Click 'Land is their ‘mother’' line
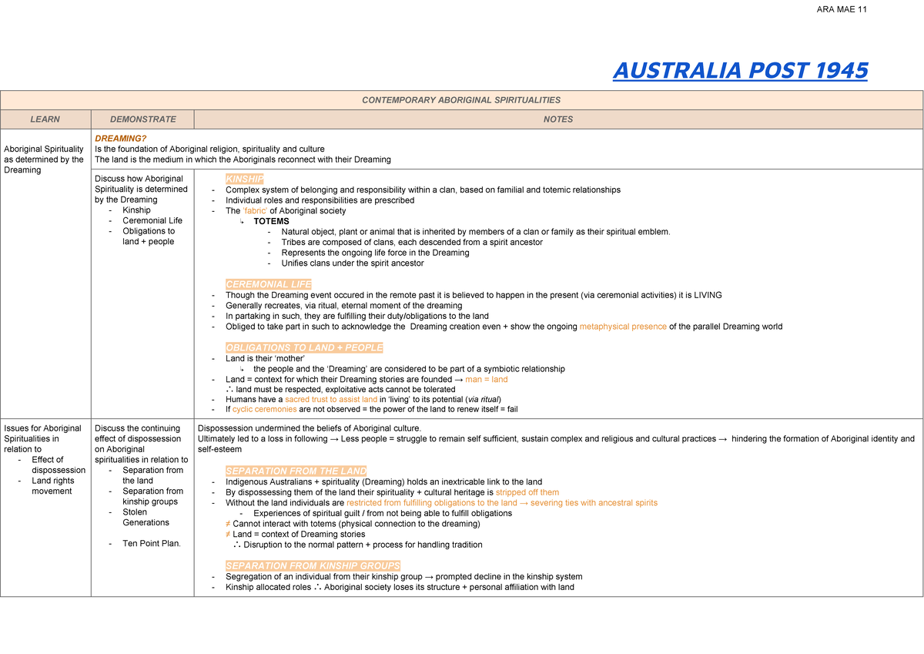The width and height of the screenshot is (924, 654). click(265, 358)
